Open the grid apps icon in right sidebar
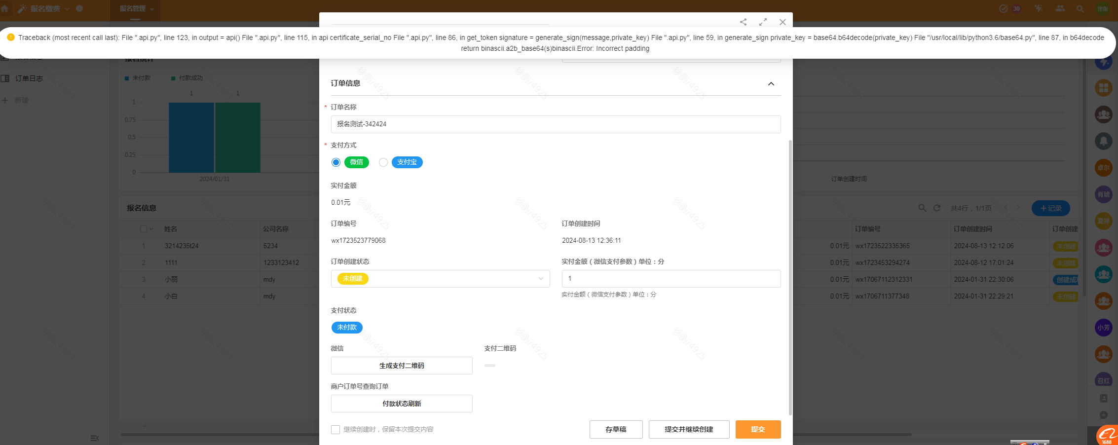1118x445 pixels. [1103, 88]
